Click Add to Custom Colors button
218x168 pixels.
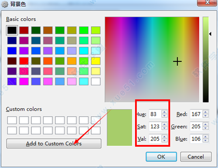tap(54, 144)
